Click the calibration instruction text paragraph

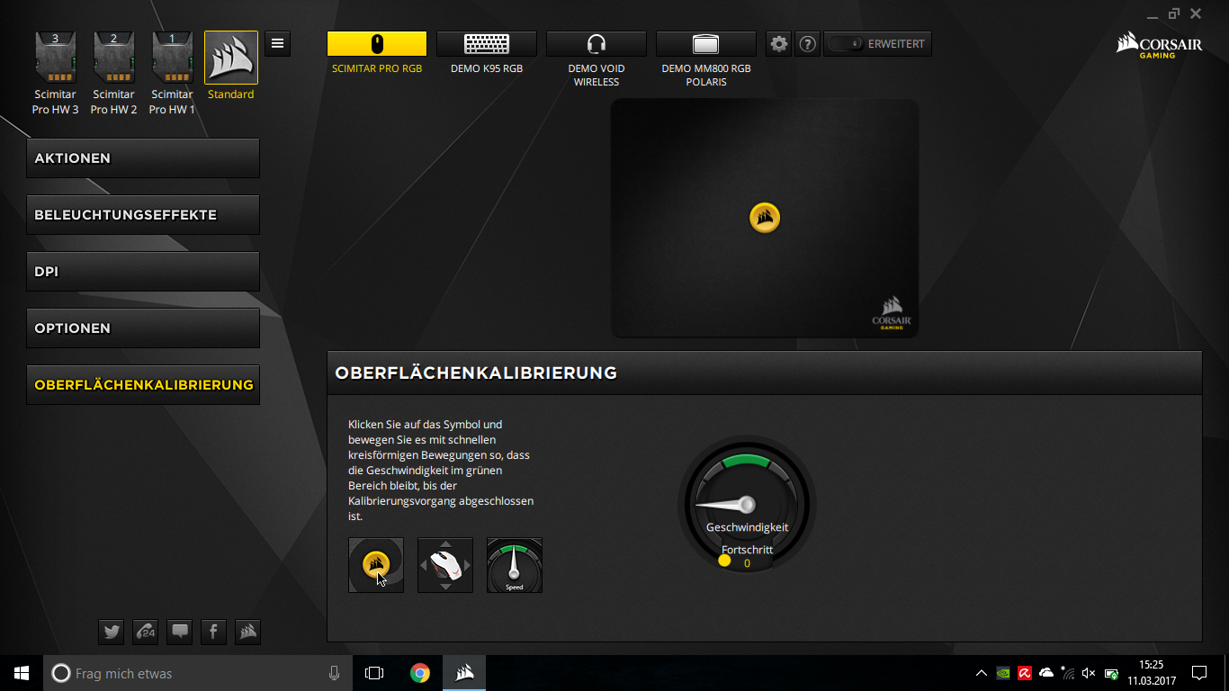point(441,471)
